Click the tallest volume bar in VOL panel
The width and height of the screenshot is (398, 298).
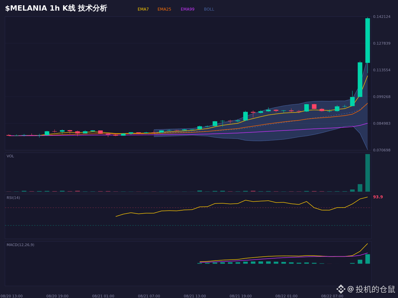[367, 173]
